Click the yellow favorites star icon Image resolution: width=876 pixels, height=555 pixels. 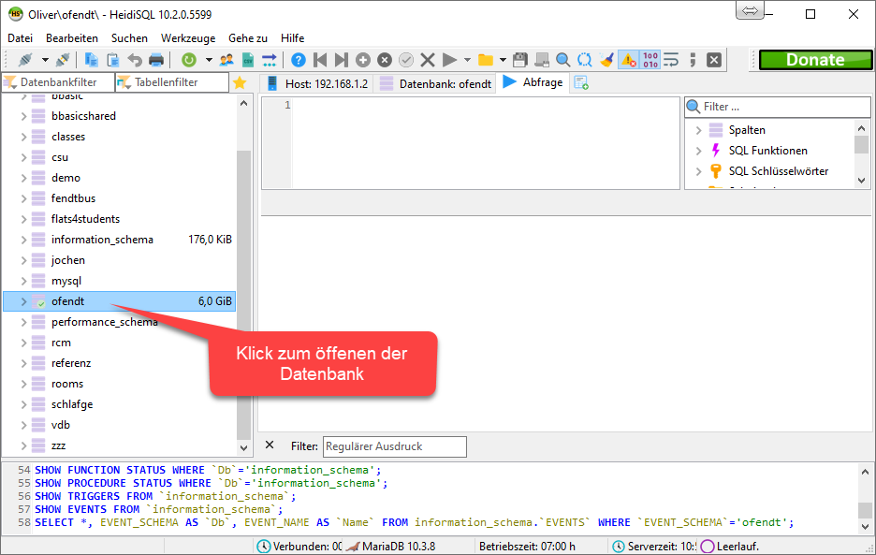[x=240, y=82]
